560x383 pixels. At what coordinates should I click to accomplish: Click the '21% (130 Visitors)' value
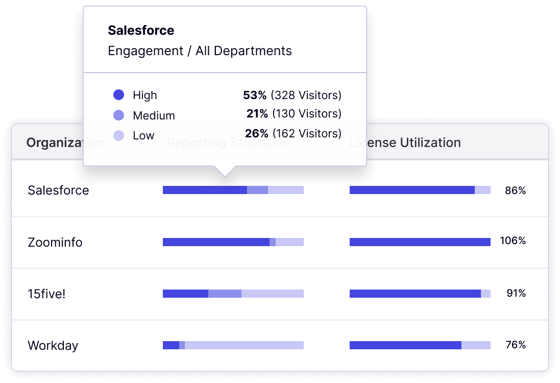click(294, 113)
